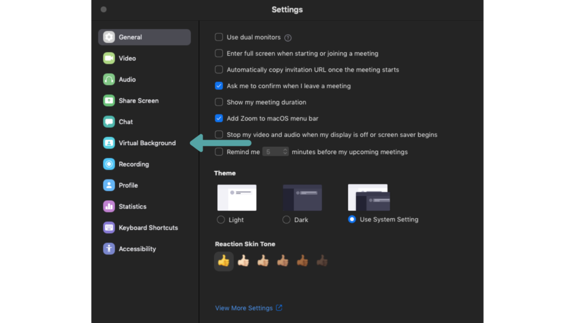
Task: Enable Use dual monitors checkbox
Action: pos(219,38)
